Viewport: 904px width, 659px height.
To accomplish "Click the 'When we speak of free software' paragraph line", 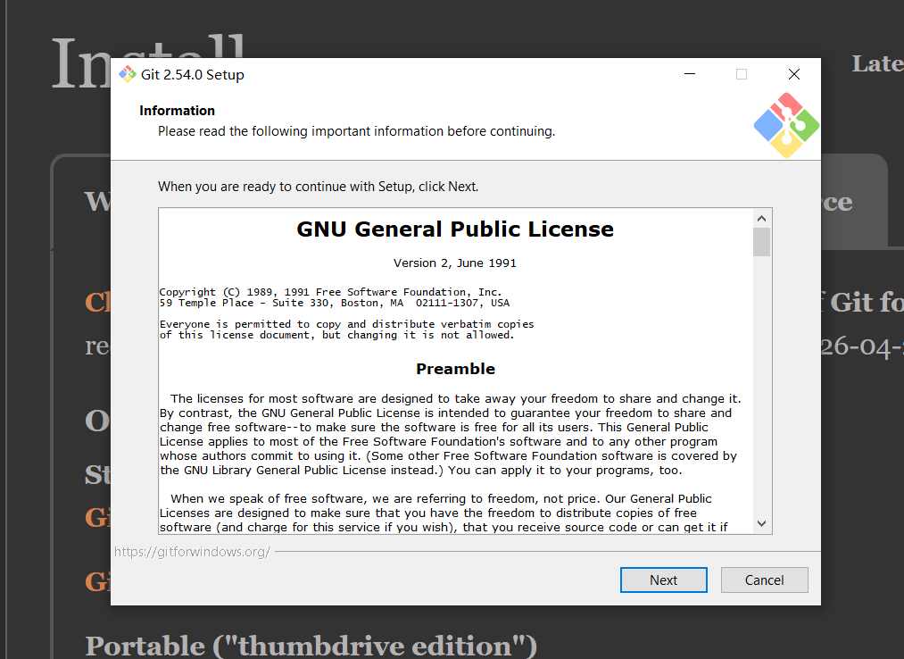I will (x=441, y=498).
